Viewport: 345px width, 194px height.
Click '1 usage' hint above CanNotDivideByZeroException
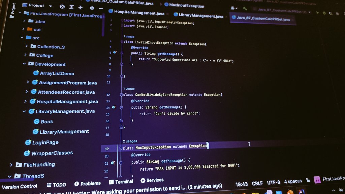click(x=129, y=89)
